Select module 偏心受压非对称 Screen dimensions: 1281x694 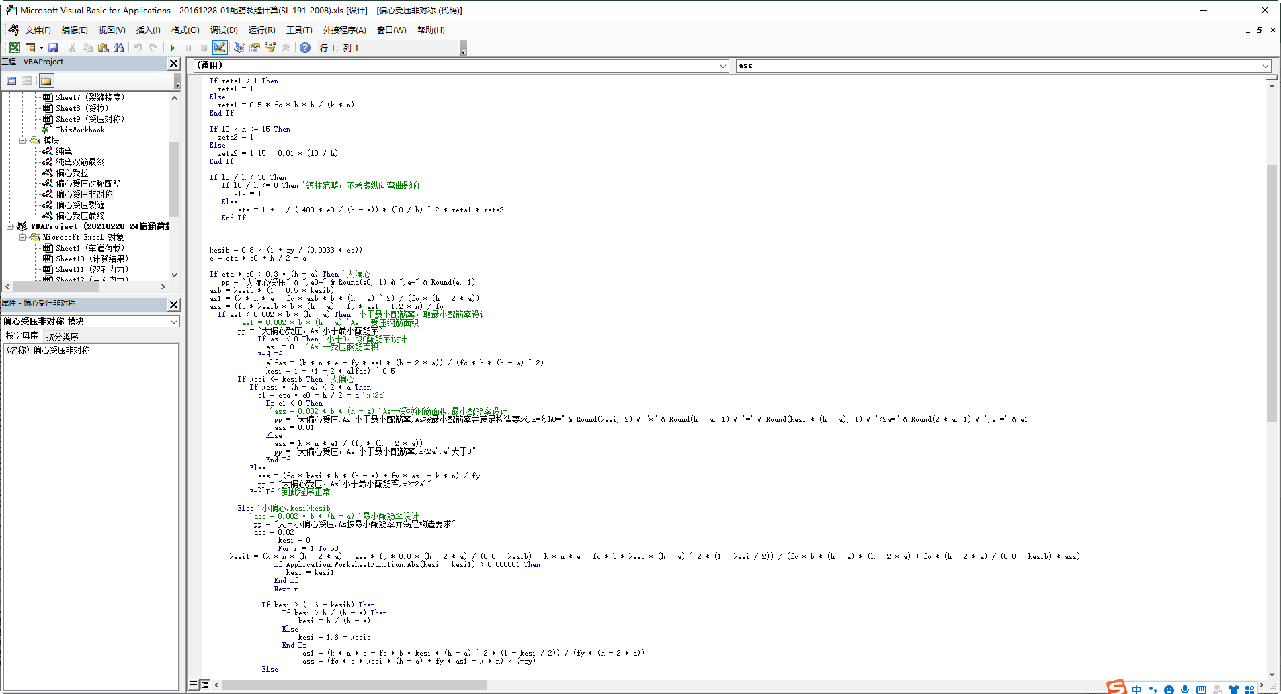pyautogui.click(x=84, y=194)
